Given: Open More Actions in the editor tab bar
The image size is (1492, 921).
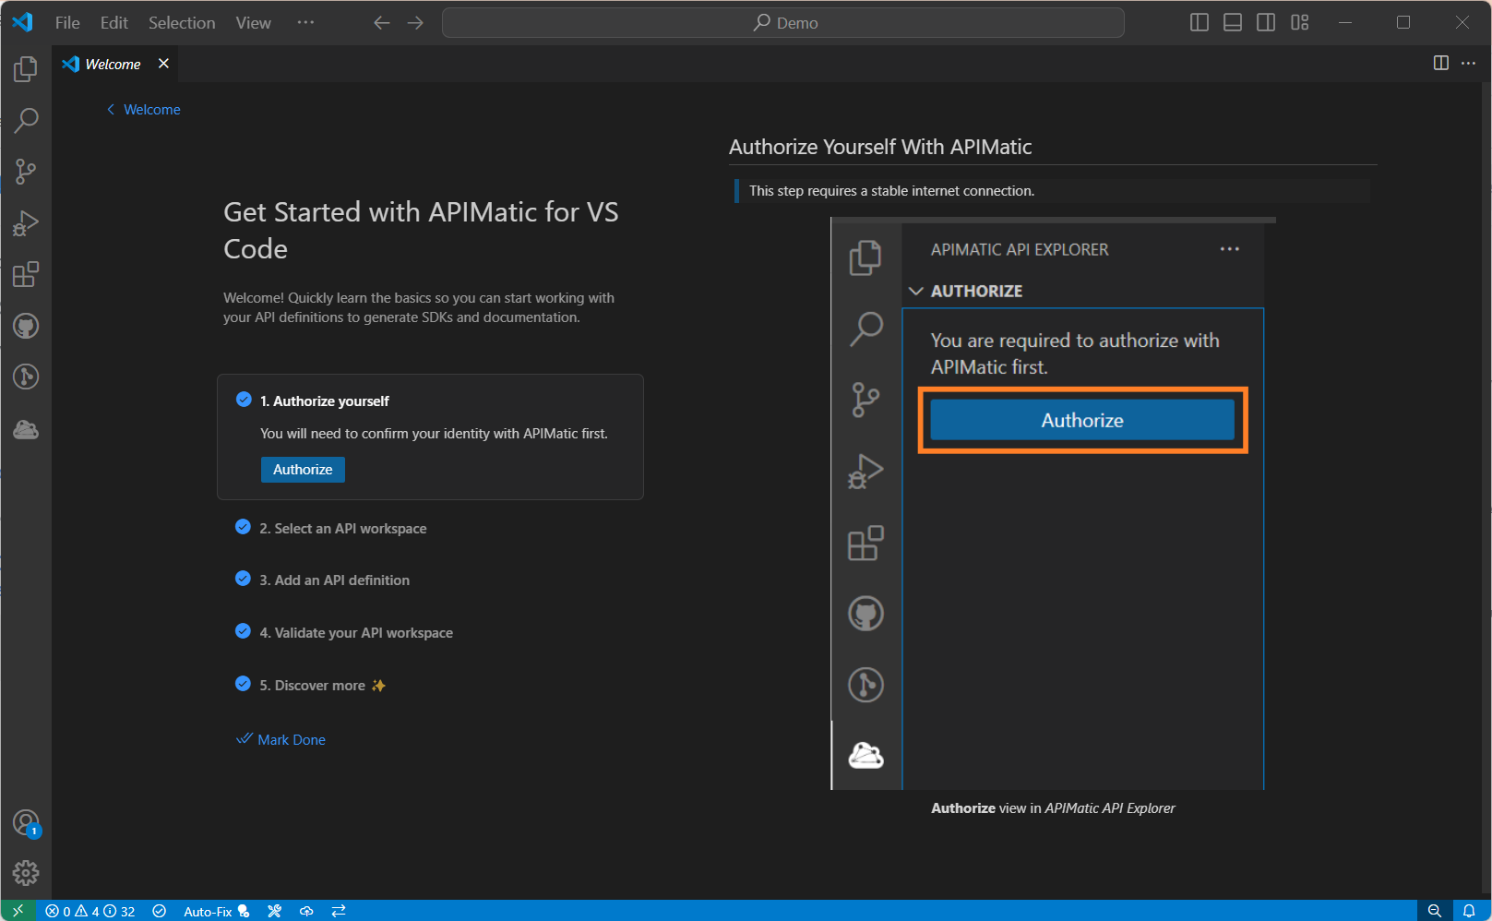Looking at the screenshot, I should click(x=1468, y=63).
